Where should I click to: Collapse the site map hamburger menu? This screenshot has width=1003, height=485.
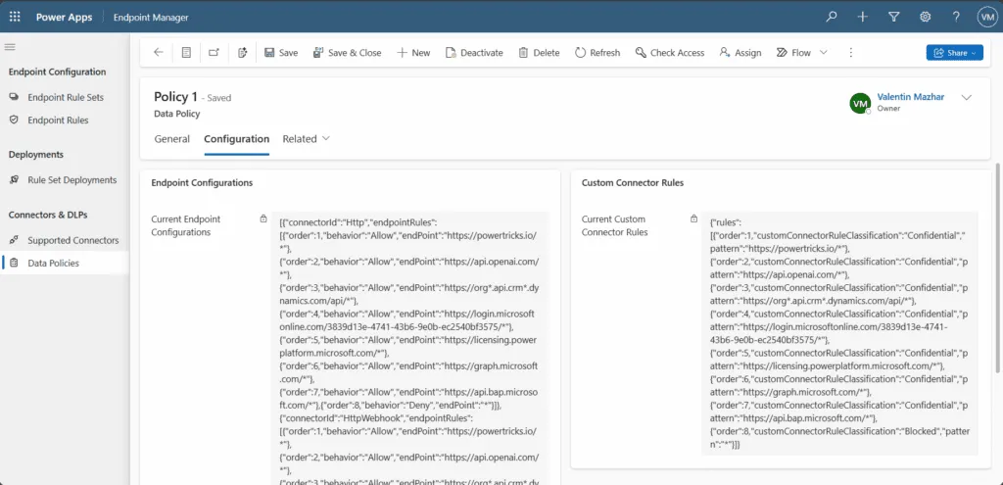coord(10,47)
